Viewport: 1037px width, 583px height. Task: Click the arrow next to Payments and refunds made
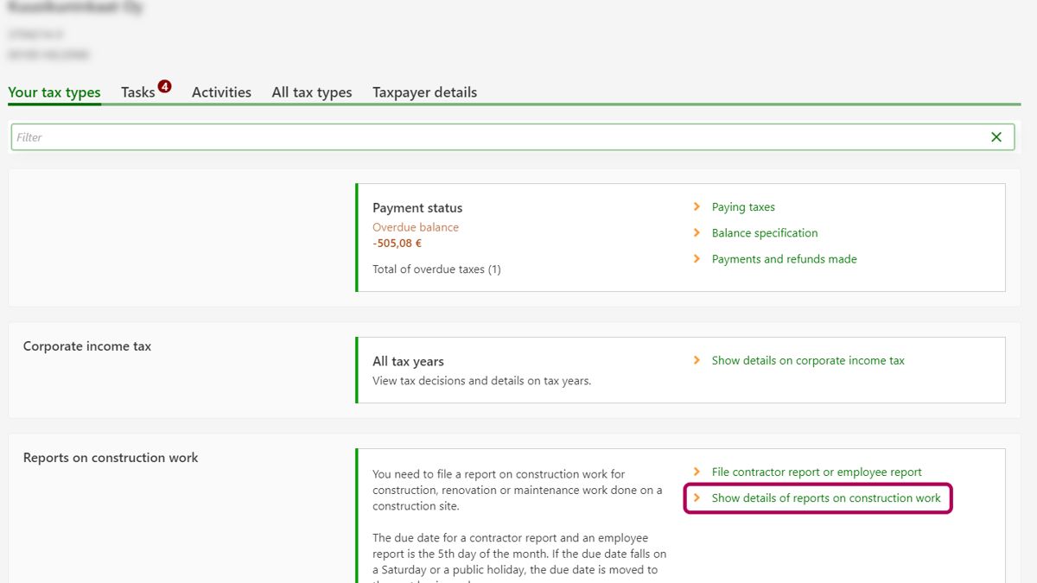tap(697, 259)
